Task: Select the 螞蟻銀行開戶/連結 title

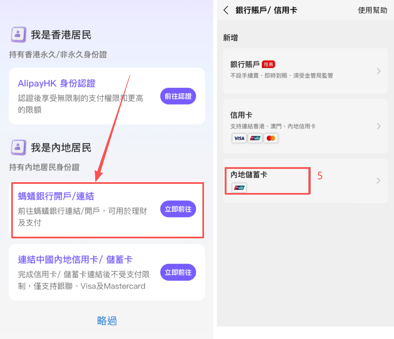Action: point(56,196)
